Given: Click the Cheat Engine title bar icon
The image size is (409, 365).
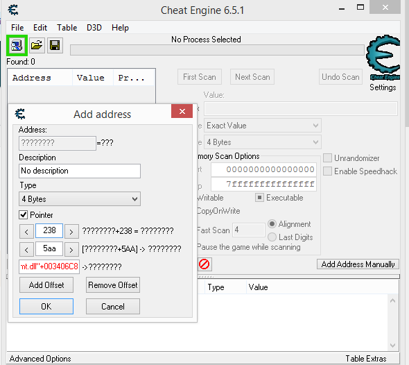Looking at the screenshot, I should pos(13,10).
